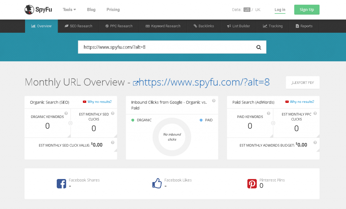The image size is (346, 209).
Task: Click the Facebook Shares icon
Action: point(61,183)
